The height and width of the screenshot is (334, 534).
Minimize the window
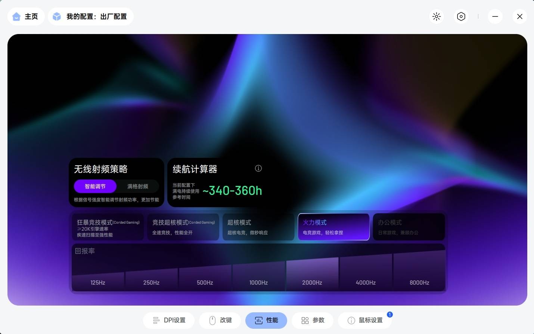point(495,16)
